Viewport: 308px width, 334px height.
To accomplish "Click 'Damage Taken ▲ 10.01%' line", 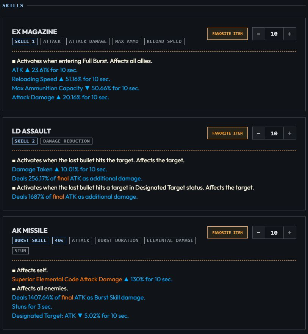I will [x=59, y=169].
